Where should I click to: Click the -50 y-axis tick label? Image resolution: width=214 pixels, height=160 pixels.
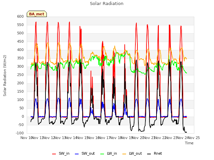(20, 125)
